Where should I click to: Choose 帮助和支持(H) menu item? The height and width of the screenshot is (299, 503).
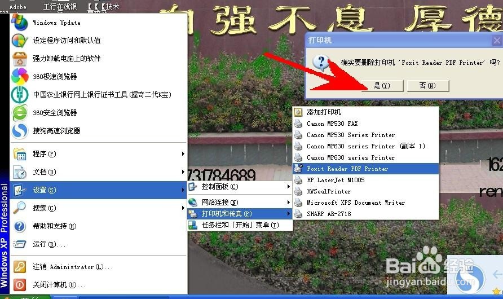pos(98,226)
